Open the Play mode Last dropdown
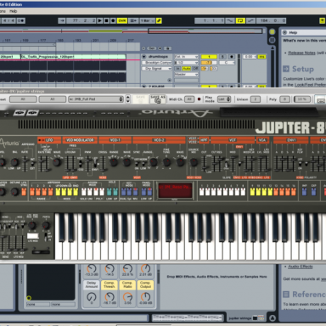This screenshot has width=326, height=326. pyautogui.click(x=224, y=99)
